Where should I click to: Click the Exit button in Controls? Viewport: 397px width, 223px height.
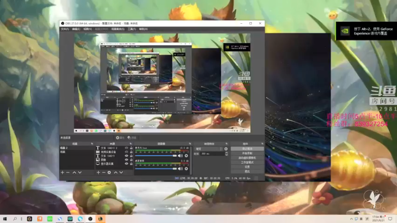[x=247, y=171]
